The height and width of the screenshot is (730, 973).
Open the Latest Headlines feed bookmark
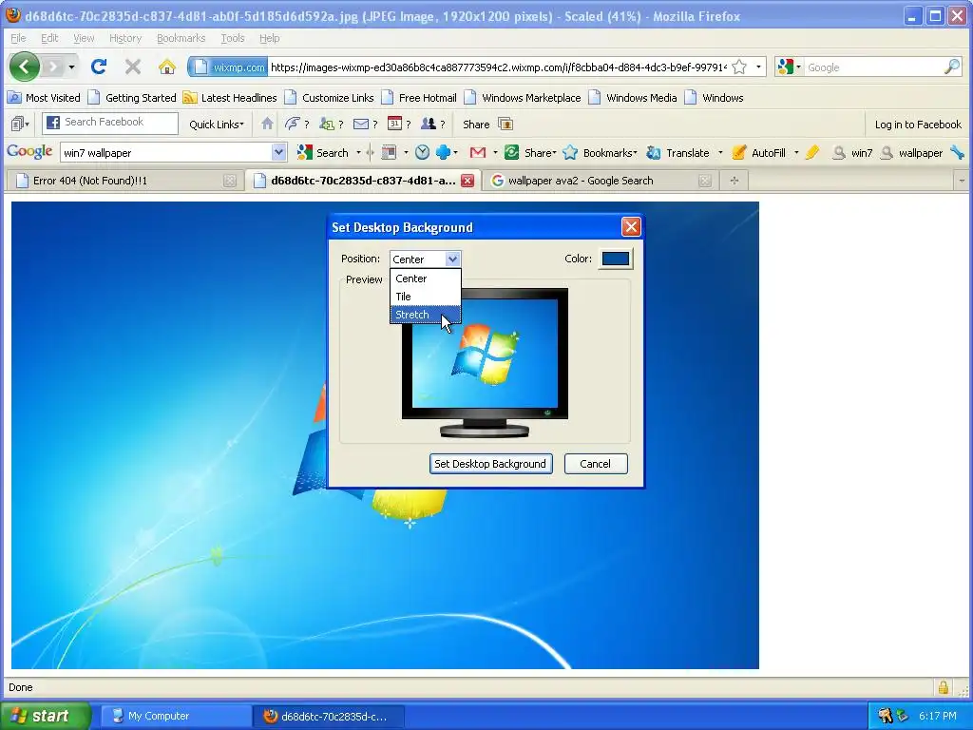point(230,98)
